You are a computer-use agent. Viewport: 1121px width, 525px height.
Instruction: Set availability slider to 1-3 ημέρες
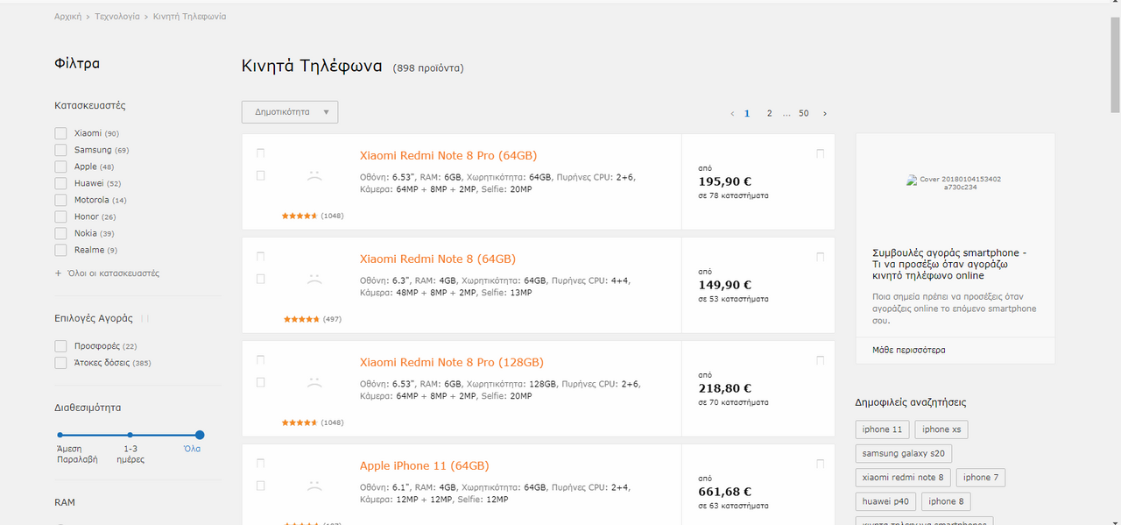click(130, 435)
